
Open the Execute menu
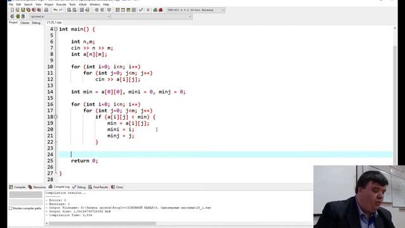(x=61, y=4)
